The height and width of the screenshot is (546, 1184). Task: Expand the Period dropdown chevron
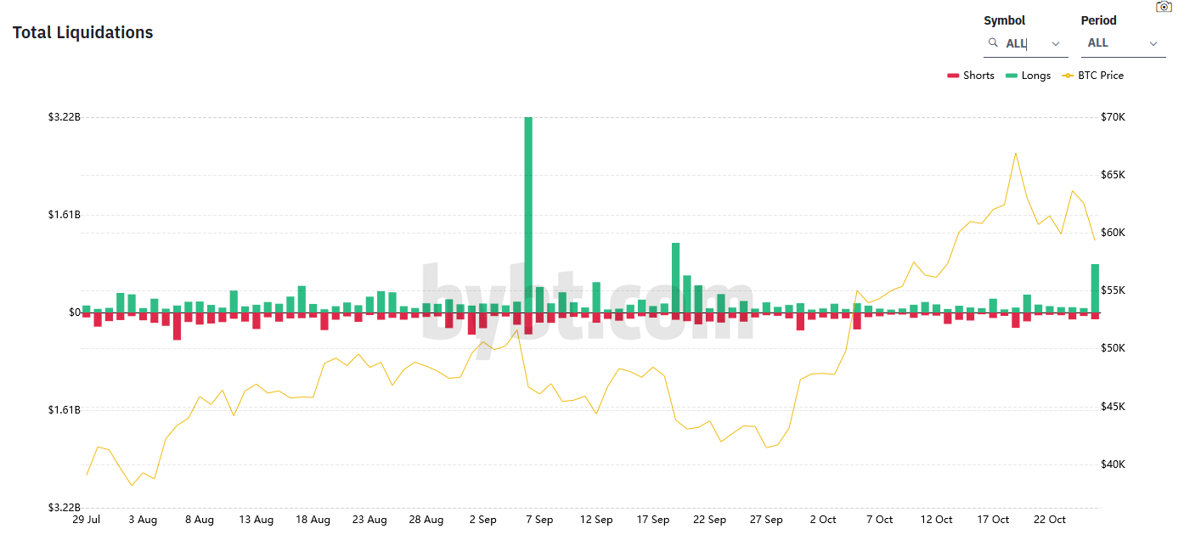click(1153, 43)
